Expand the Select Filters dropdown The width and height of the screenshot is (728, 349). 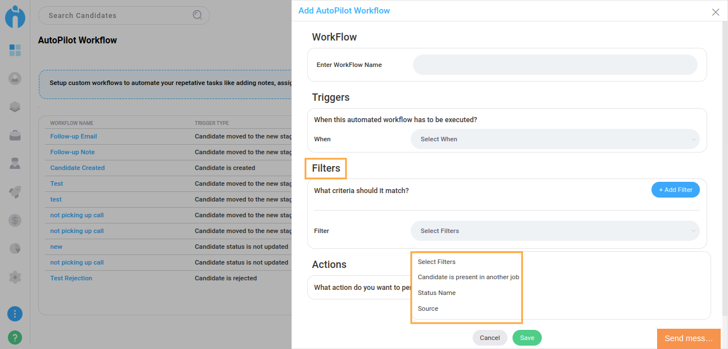point(555,231)
